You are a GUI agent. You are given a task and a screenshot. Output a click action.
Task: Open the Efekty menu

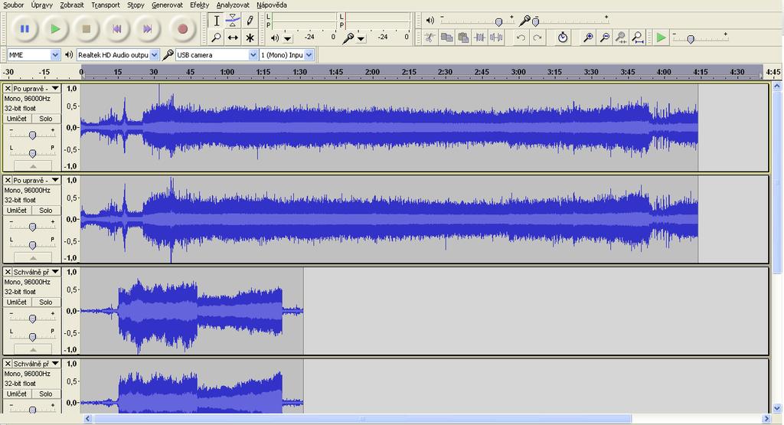pyautogui.click(x=200, y=5)
